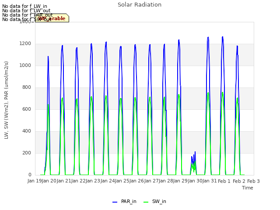This screenshot has height=210, width=280.
Task: Click the PAR_in legend entry
Action: coord(124,202)
